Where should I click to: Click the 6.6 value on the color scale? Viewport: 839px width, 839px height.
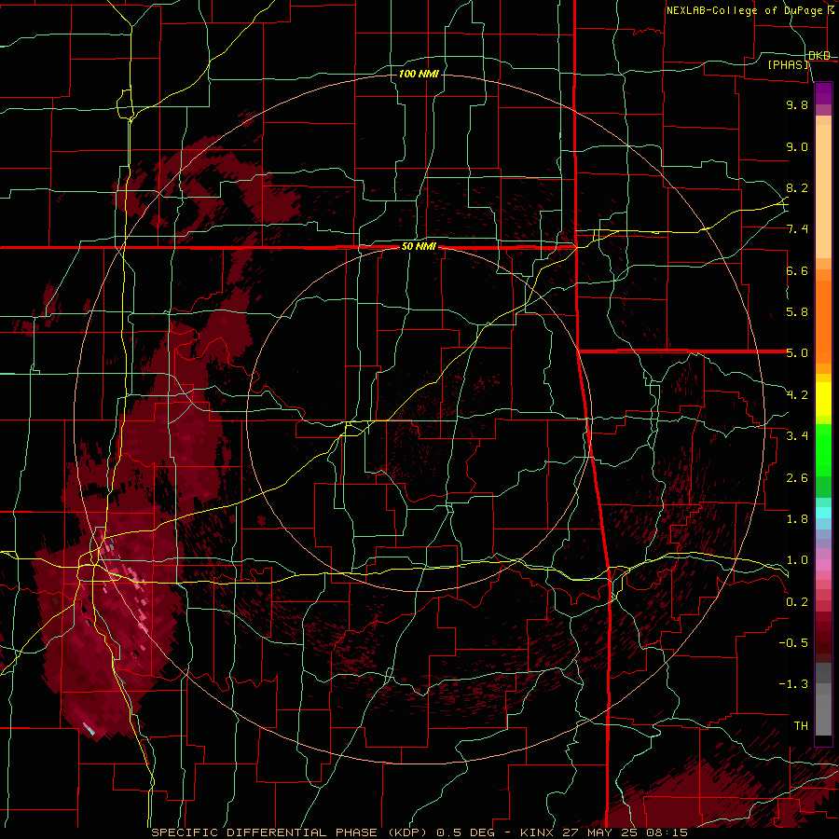coord(797,270)
